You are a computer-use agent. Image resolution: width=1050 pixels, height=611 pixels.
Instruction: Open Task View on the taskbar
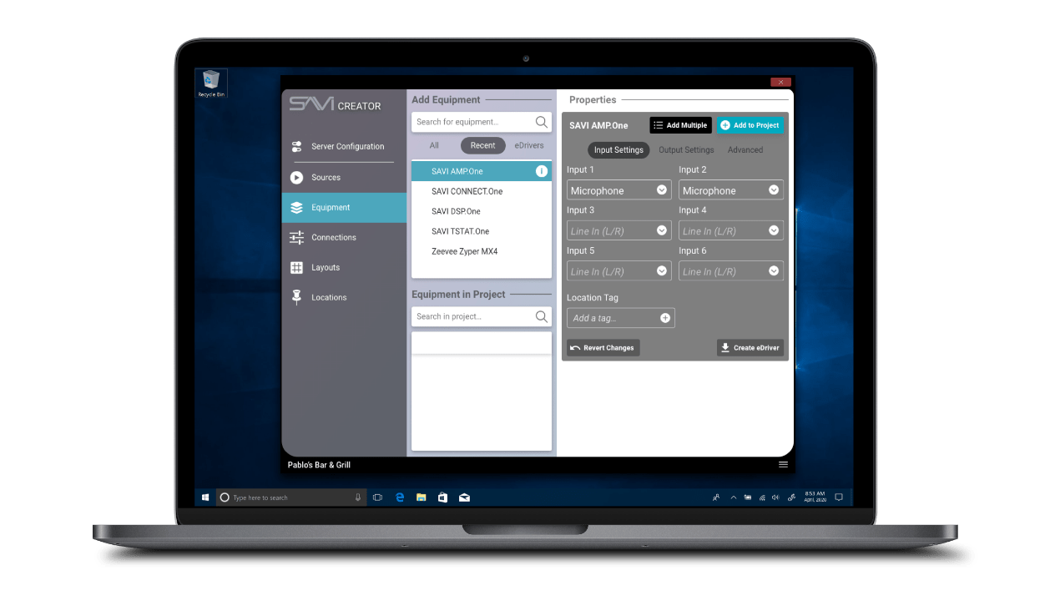(x=377, y=497)
